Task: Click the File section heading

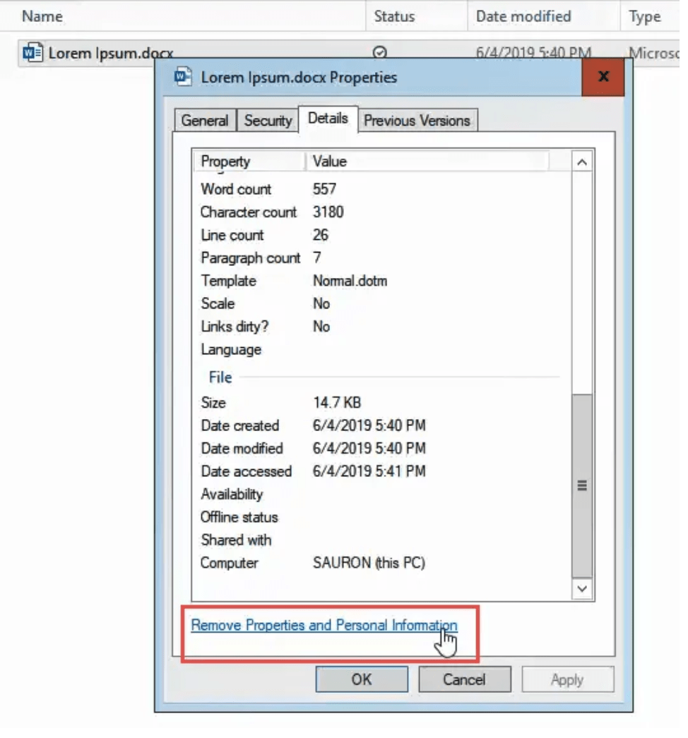Action: 220,377
